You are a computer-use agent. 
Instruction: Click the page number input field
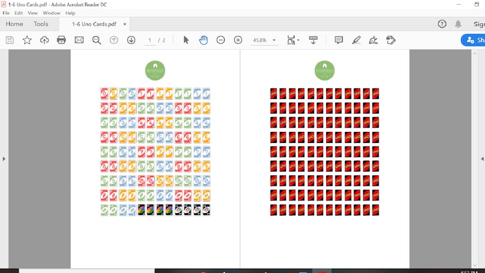pos(150,40)
